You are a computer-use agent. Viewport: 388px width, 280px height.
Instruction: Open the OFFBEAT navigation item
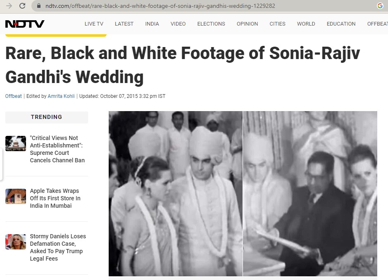(377, 24)
